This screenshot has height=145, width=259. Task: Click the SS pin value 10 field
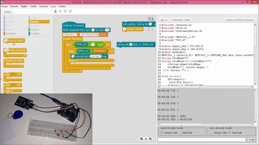point(107,30)
